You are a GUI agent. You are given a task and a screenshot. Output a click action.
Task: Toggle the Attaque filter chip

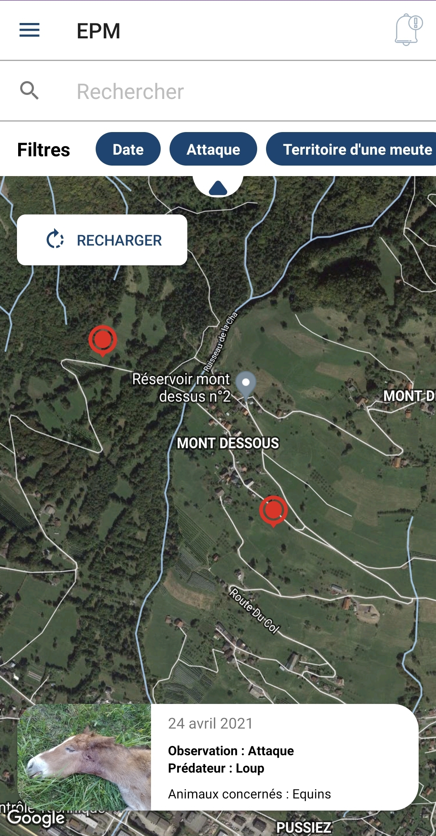click(x=213, y=149)
